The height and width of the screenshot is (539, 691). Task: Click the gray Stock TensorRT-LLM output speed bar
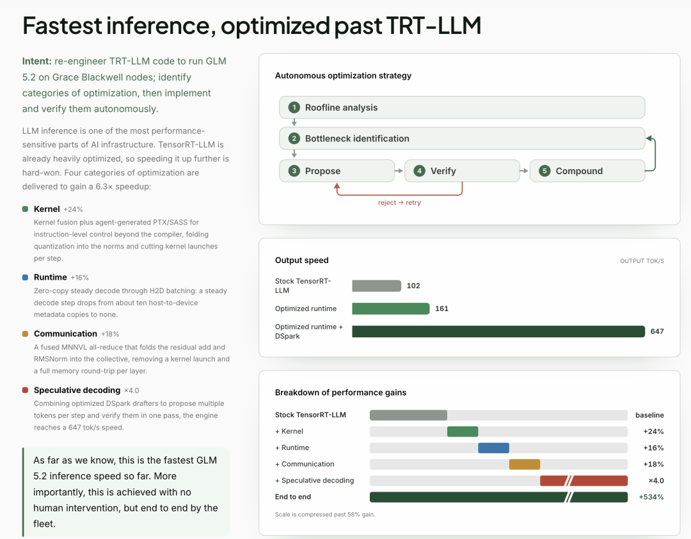376,286
